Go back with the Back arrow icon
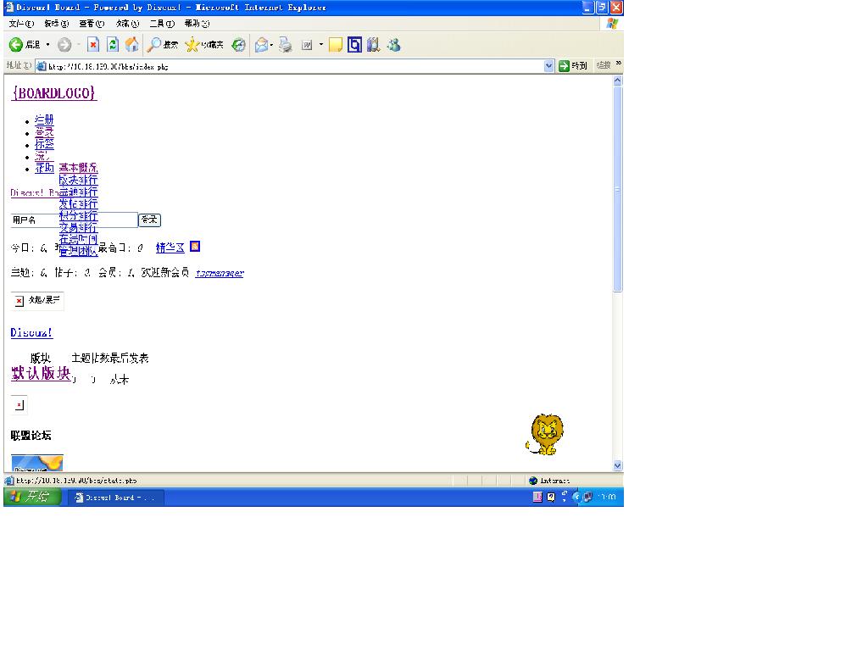The image size is (868, 651). click(x=16, y=45)
